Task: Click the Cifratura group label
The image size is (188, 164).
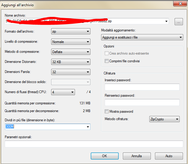Action: click(109, 73)
